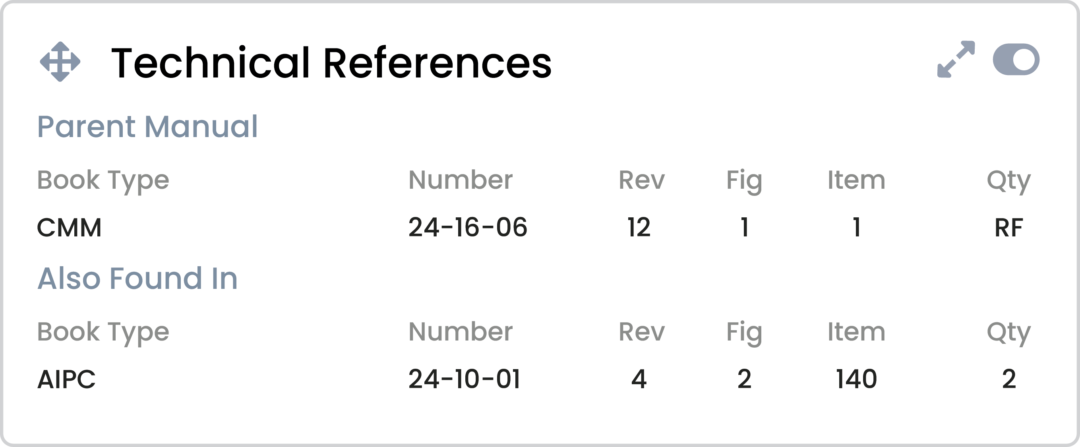The image size is (1080, 447).
Task: Click the Rev header in Also Found In
Action: [x=641, y=332]
